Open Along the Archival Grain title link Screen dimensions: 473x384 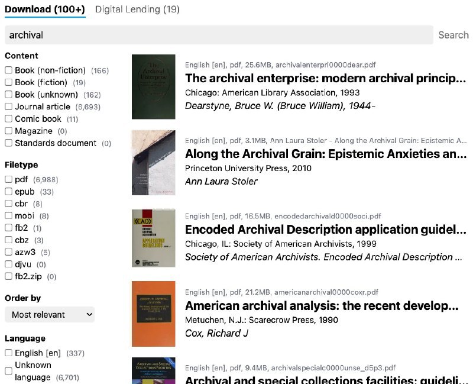point(325,154)
